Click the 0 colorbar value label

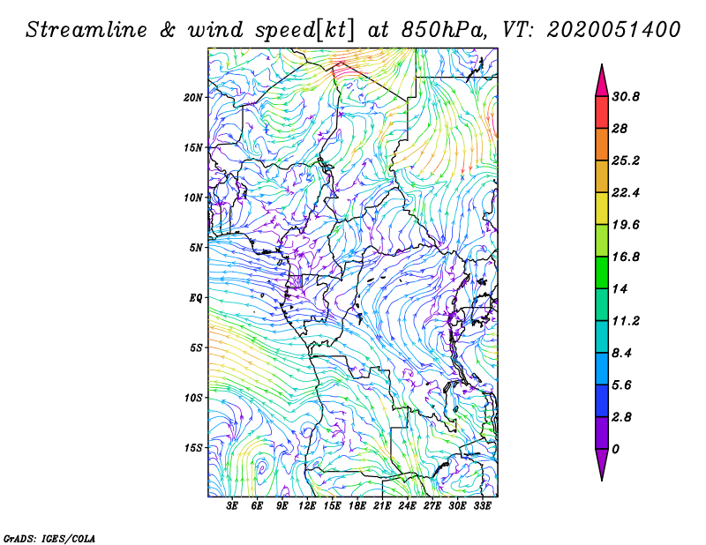click(617, 449)
